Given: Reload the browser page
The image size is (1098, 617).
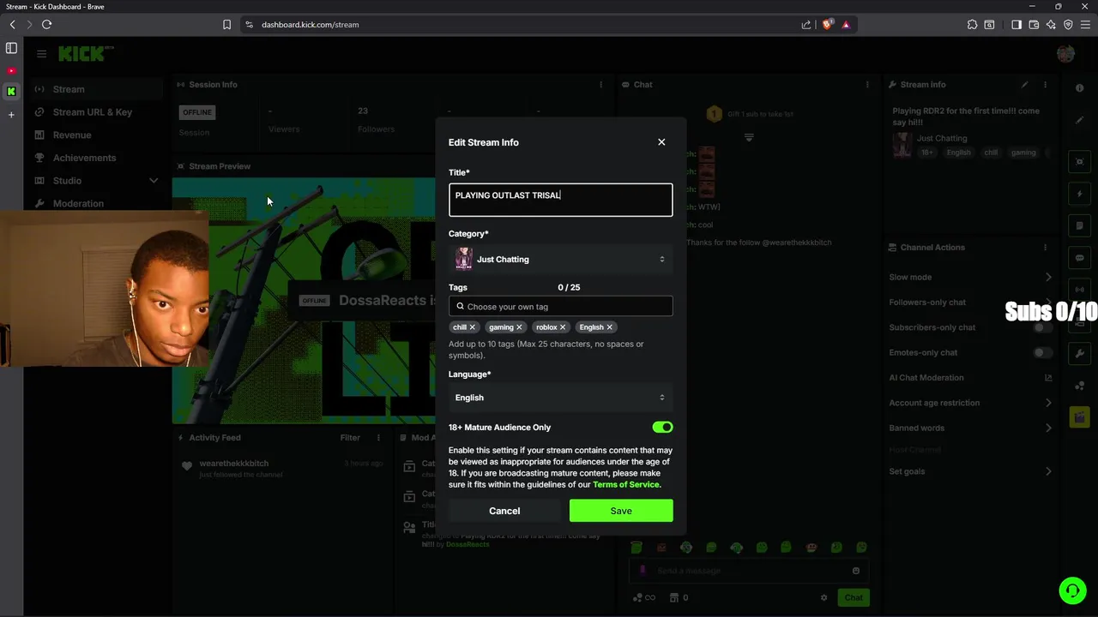Looking at the screenshot, I should pos(46,25).
